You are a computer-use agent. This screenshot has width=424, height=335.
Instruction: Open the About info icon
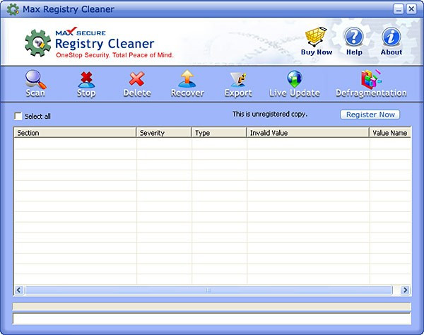click(x=391, y=41)
